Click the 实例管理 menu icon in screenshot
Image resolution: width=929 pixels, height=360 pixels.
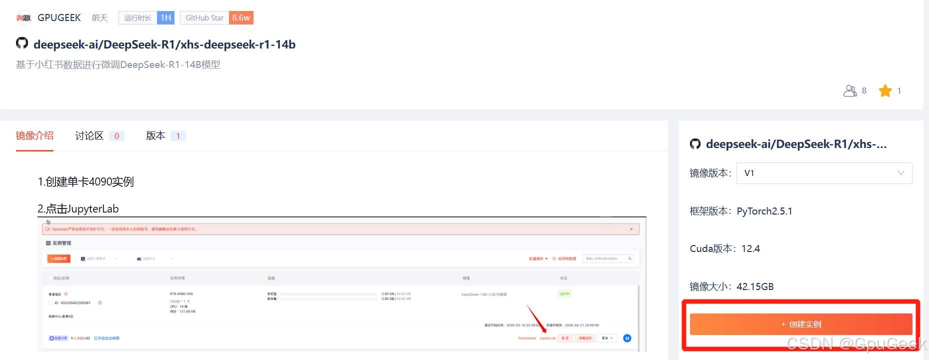click(x=48, y=243)
